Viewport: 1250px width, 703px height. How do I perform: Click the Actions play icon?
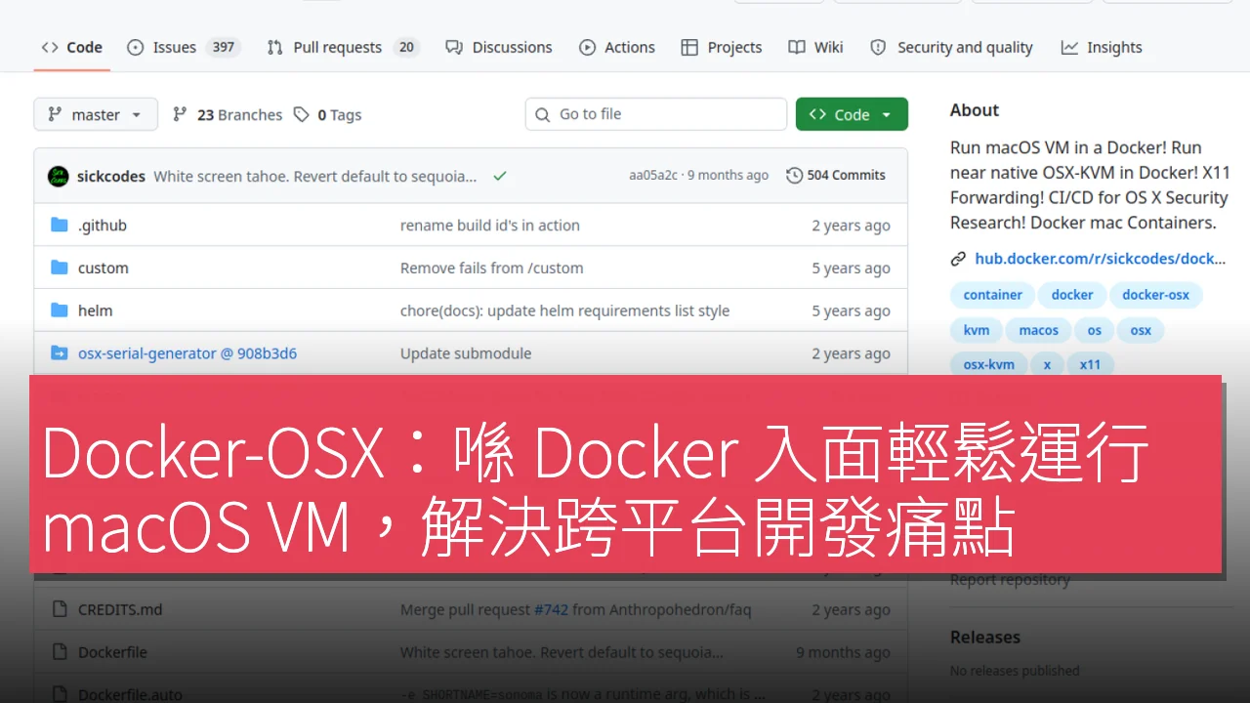coord(587,47)
